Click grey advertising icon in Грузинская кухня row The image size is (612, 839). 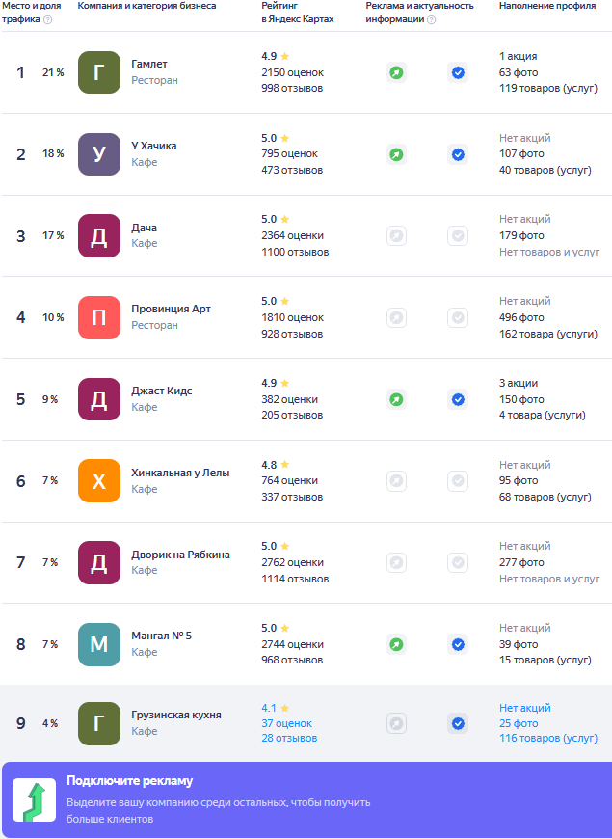pyautogui.click(x=395, y=723)
